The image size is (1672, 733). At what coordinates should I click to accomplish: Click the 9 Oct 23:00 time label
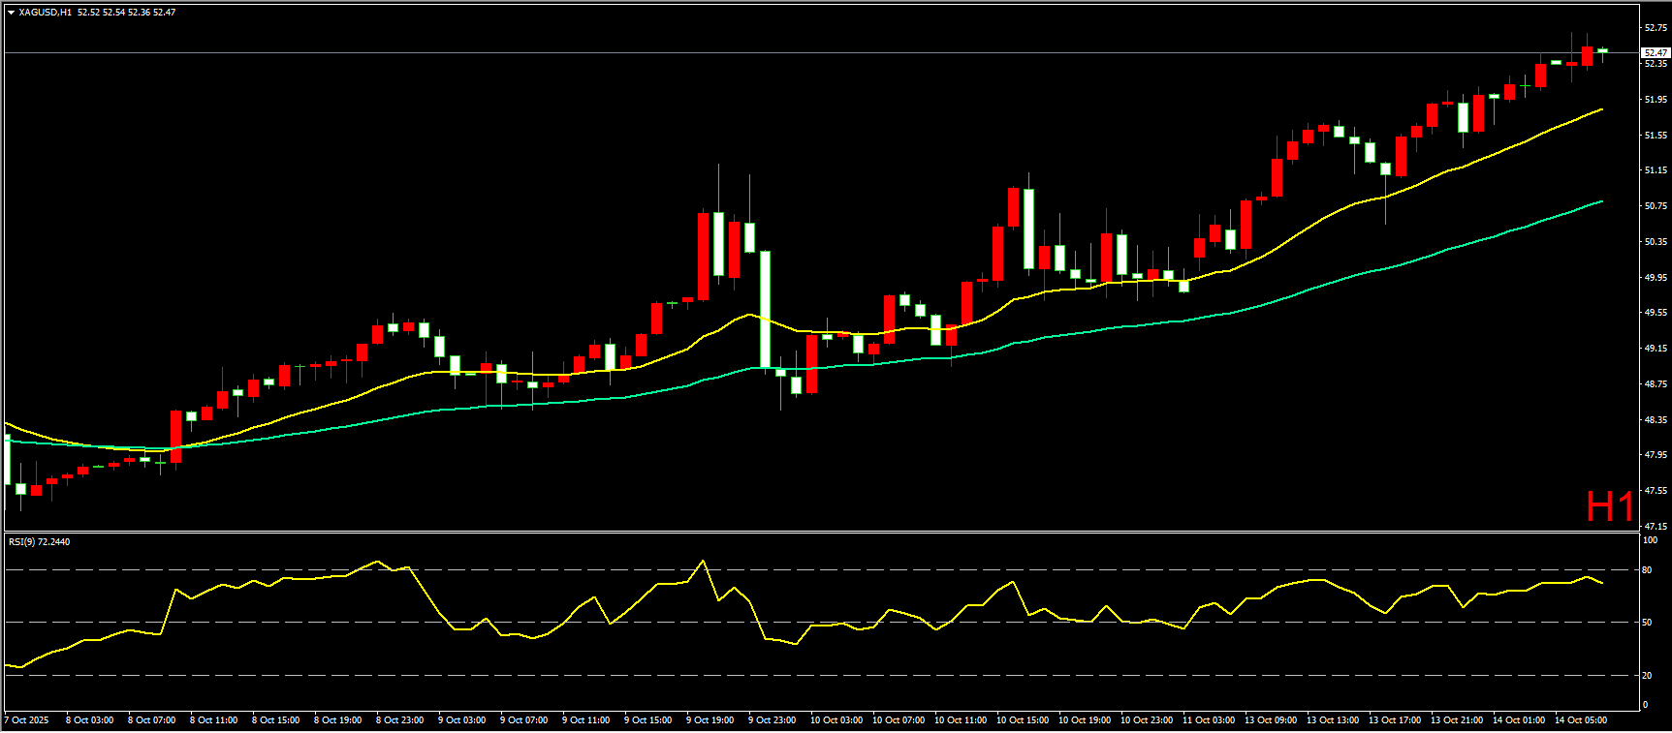coord(772,719)
